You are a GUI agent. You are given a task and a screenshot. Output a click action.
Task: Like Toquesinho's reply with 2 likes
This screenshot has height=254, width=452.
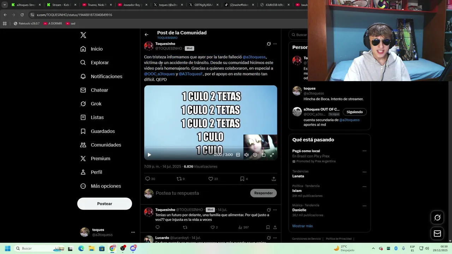(214, 227)
